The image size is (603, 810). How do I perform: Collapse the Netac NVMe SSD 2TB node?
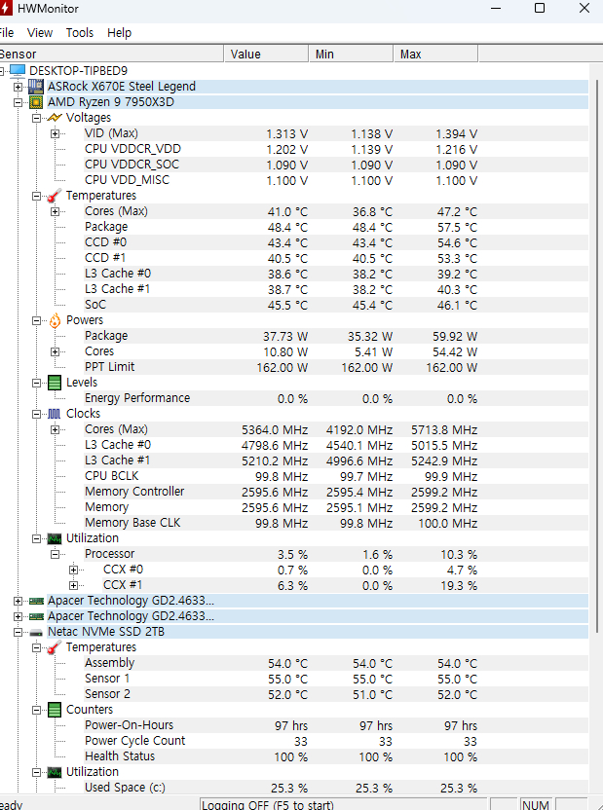pos(19,632)
